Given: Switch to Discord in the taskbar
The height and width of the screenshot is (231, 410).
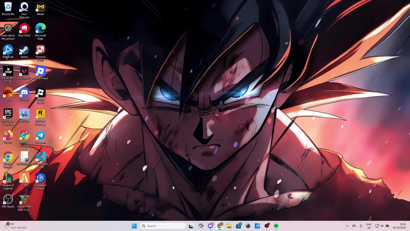Looking at the screenshot, I should 210,226.
